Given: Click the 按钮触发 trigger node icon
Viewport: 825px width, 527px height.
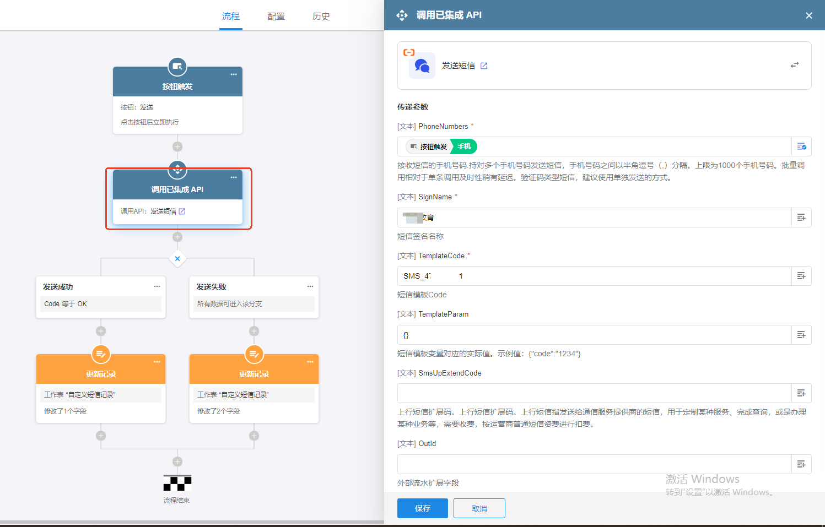Looking at the screenshot, I should 177,67.
